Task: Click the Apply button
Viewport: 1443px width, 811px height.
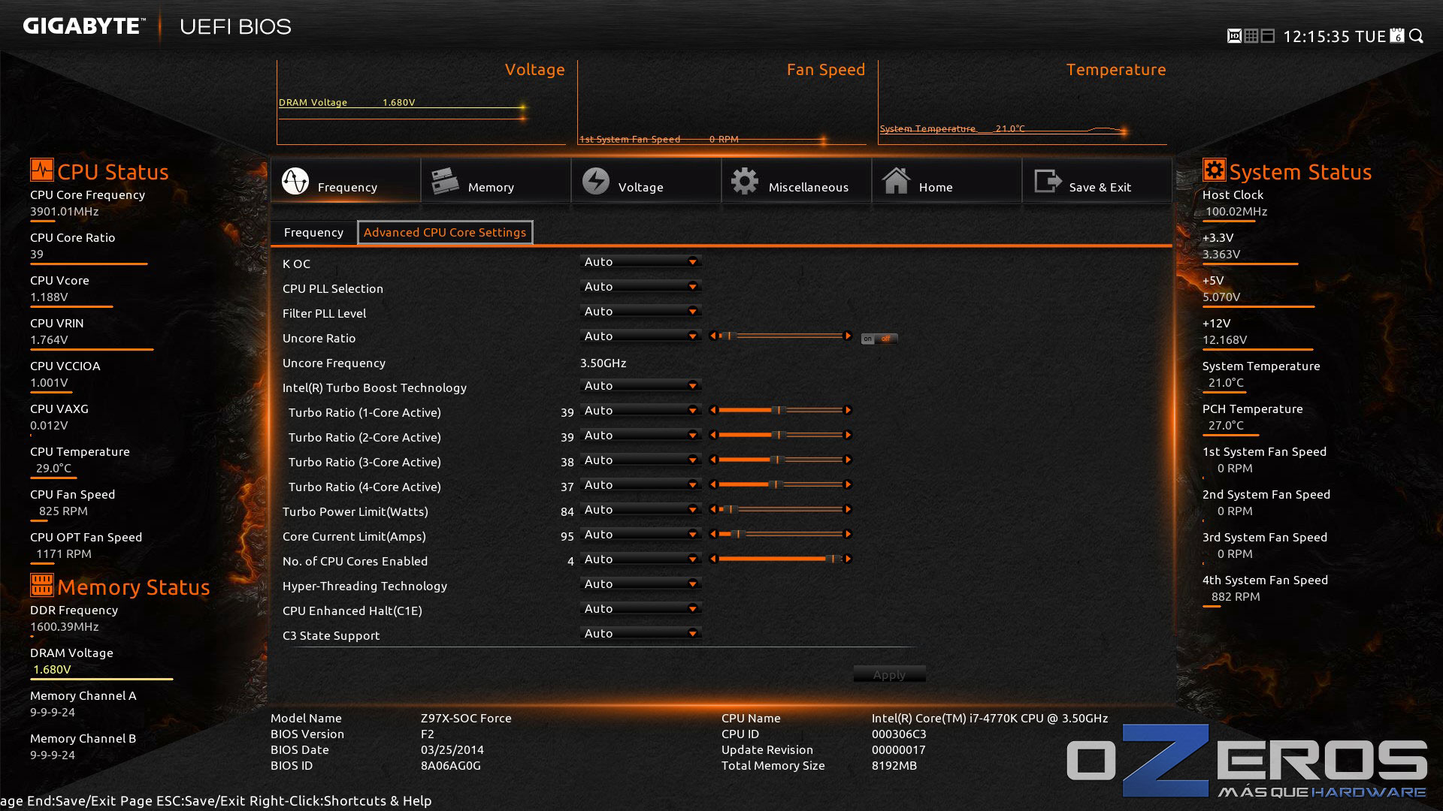Action: coord(889,674)
